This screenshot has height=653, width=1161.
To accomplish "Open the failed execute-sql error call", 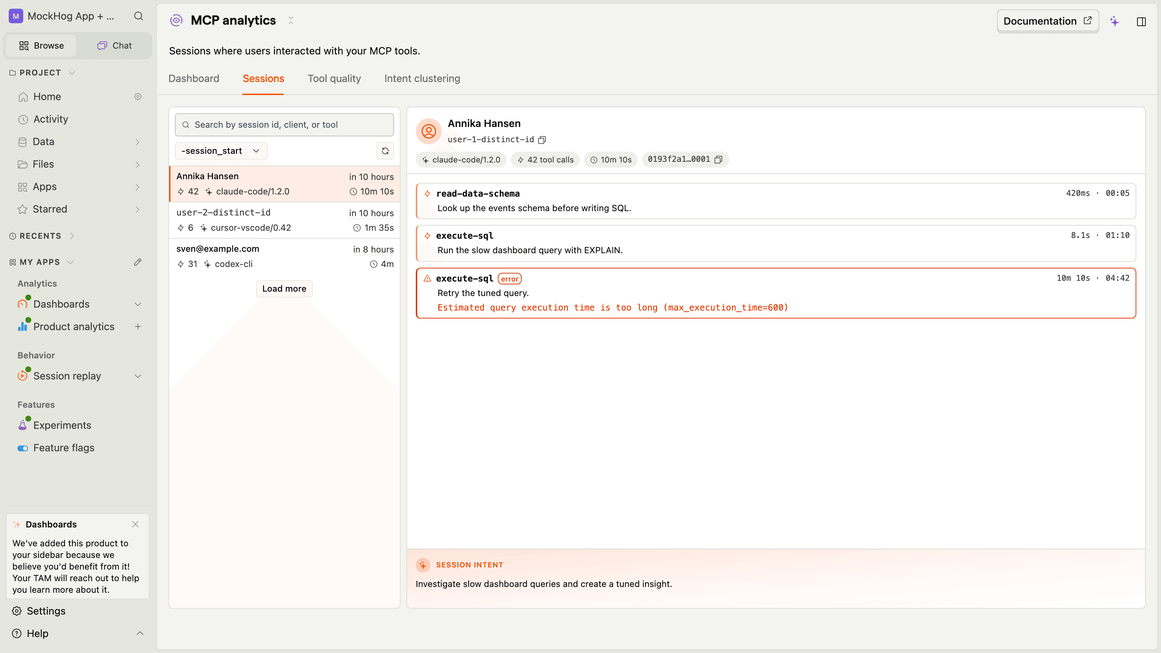I will tap(776, 293).
